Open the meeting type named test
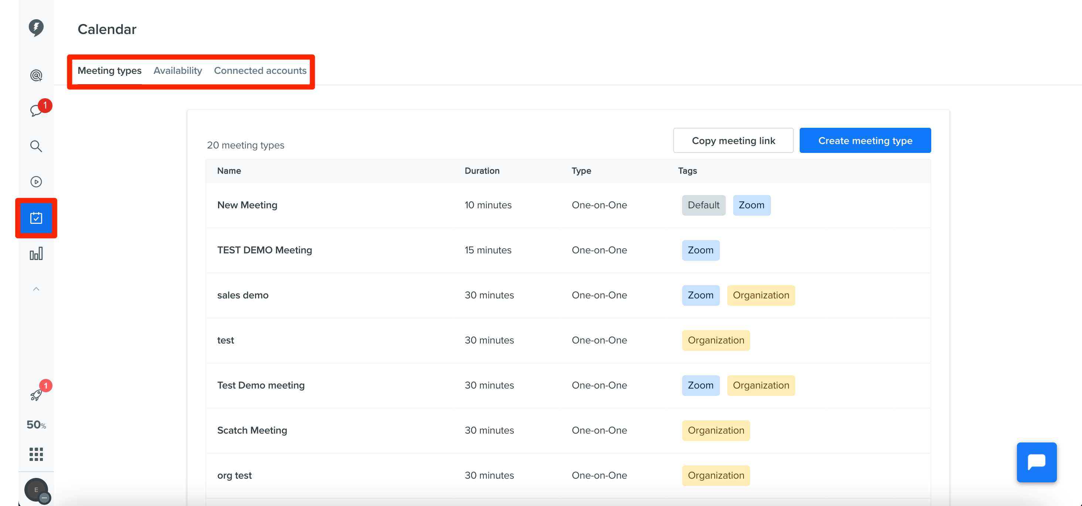Screen dimensions: 1082x506 point(568,340)
